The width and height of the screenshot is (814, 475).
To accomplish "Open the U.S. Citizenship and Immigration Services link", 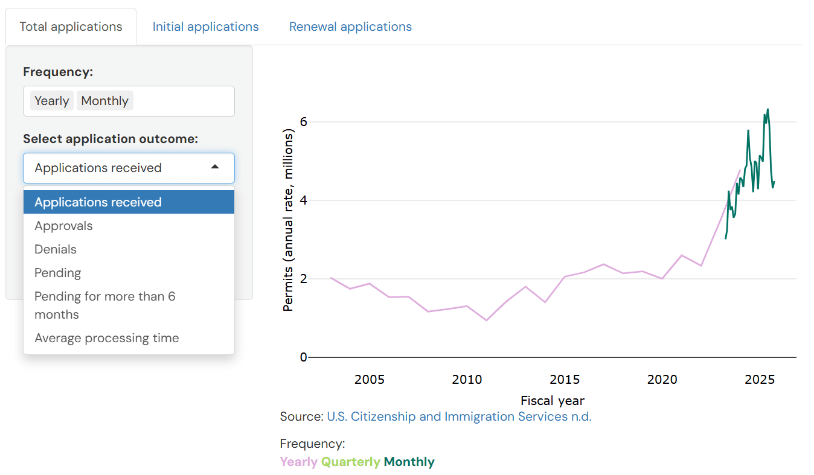I will click(x=459, y=416).
